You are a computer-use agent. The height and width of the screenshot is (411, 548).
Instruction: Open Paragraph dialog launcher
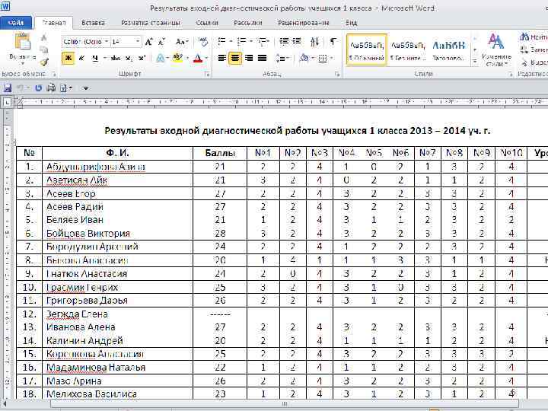[337, 74]
